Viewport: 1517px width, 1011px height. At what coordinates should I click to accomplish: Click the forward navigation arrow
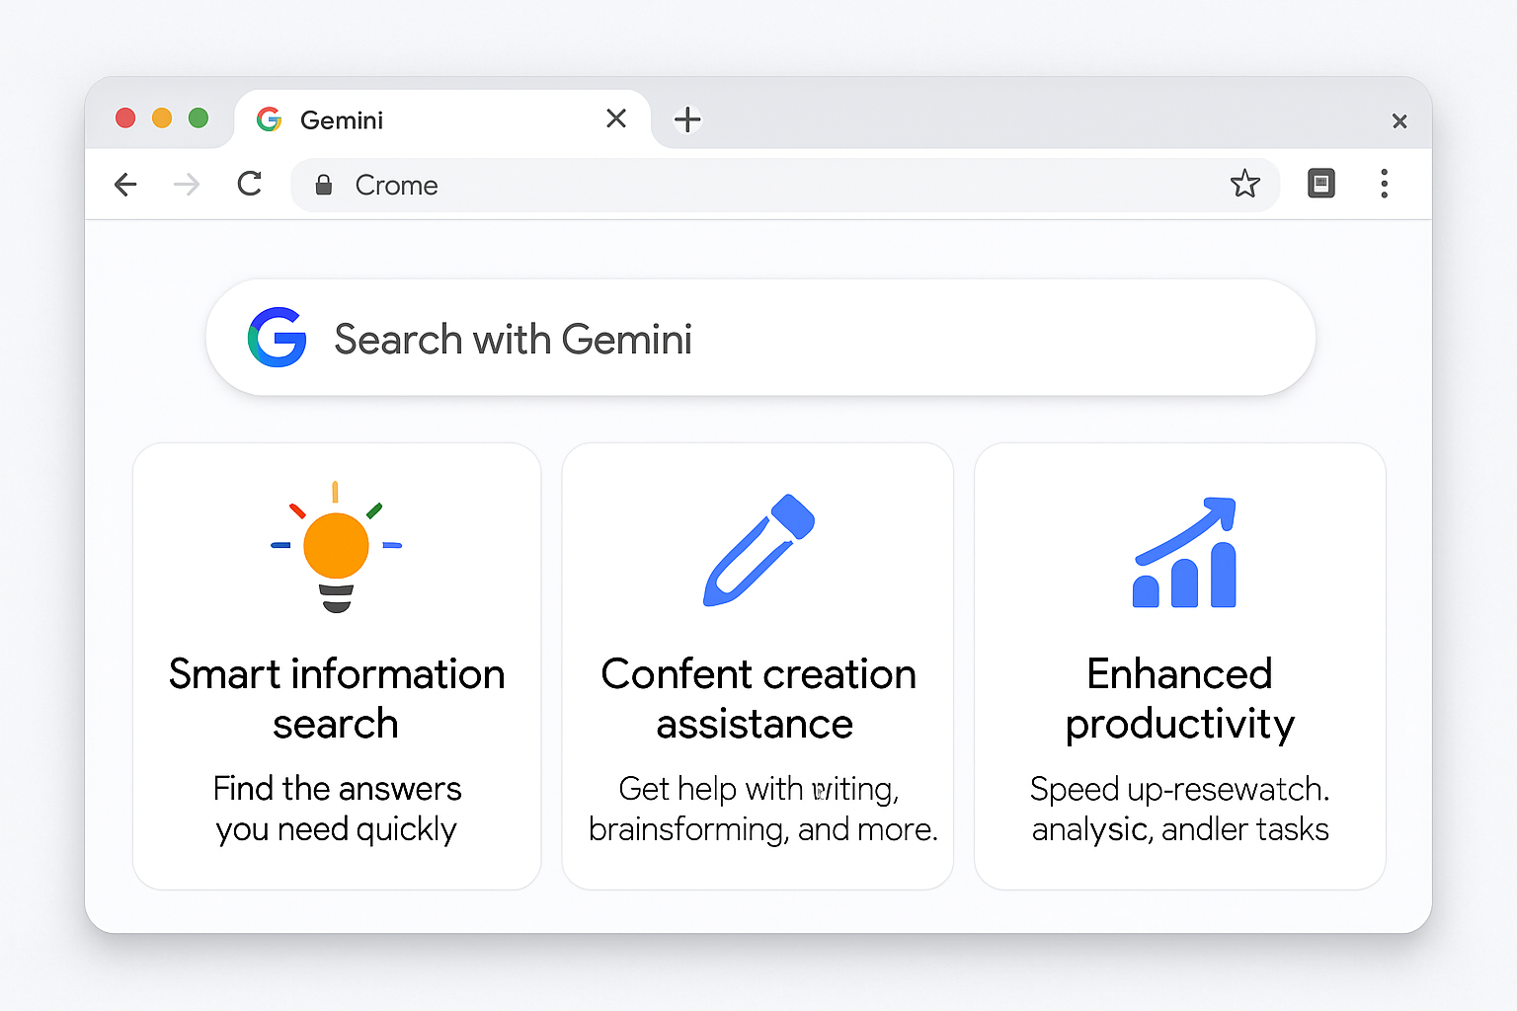pos(187,185)
